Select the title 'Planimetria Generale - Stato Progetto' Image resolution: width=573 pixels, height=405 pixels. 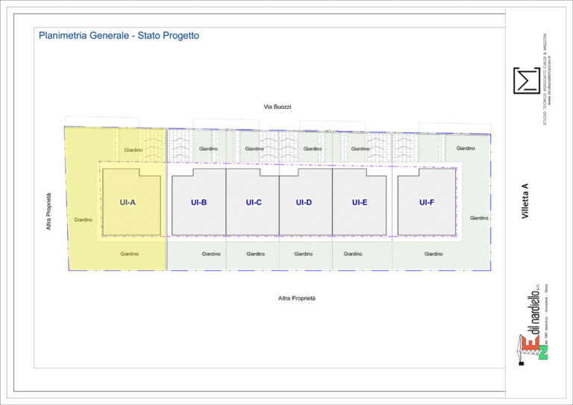pos(119,36)
